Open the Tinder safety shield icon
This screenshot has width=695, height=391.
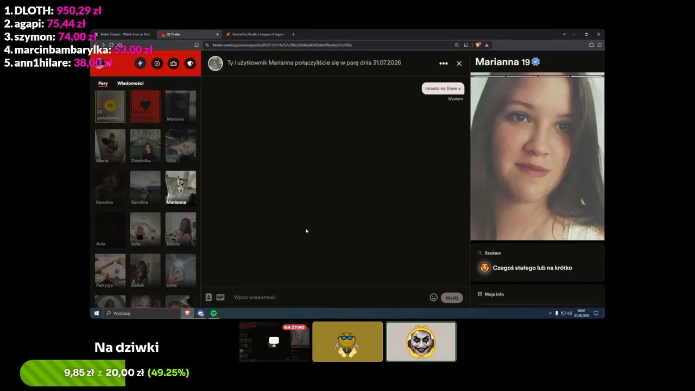190,64
